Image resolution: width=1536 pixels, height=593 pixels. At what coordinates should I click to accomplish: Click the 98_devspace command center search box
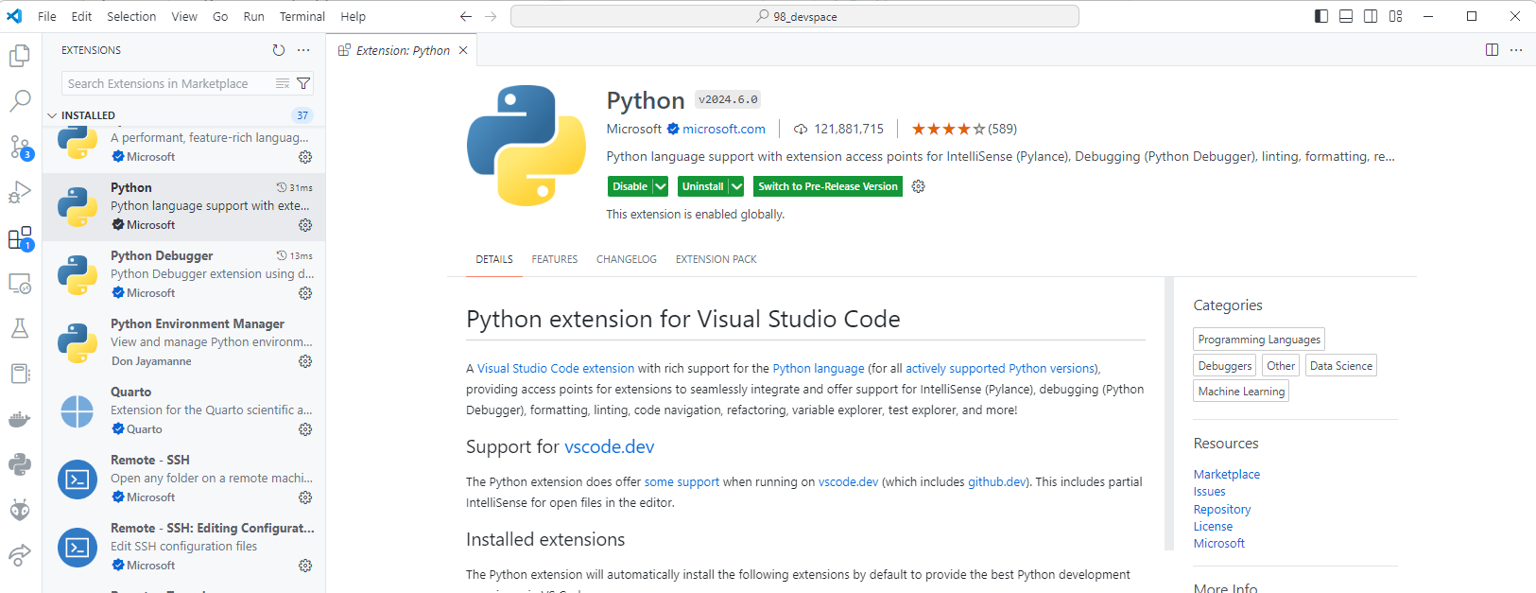click(795, 16)
